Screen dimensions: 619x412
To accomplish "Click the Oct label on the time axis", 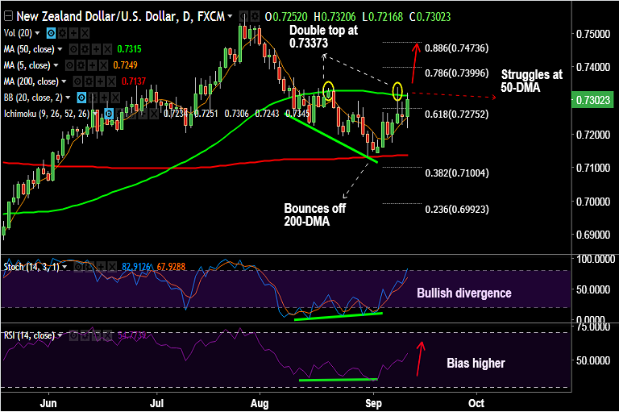I will coord(476,403).
